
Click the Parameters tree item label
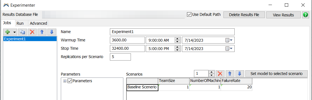tap(82, 81)
